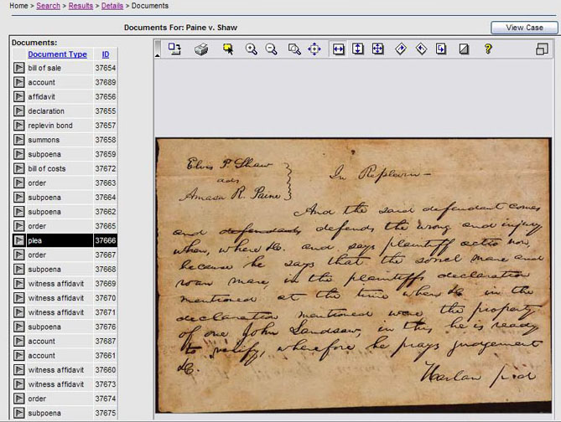The width and height of the screenshot is (561, 422).
Task: Fit the document to width
Action: pos(338,49)
